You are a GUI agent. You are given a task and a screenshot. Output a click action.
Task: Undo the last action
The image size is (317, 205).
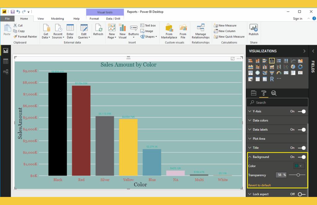[18, 12]
